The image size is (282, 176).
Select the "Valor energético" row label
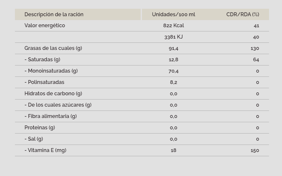[45, 26]
